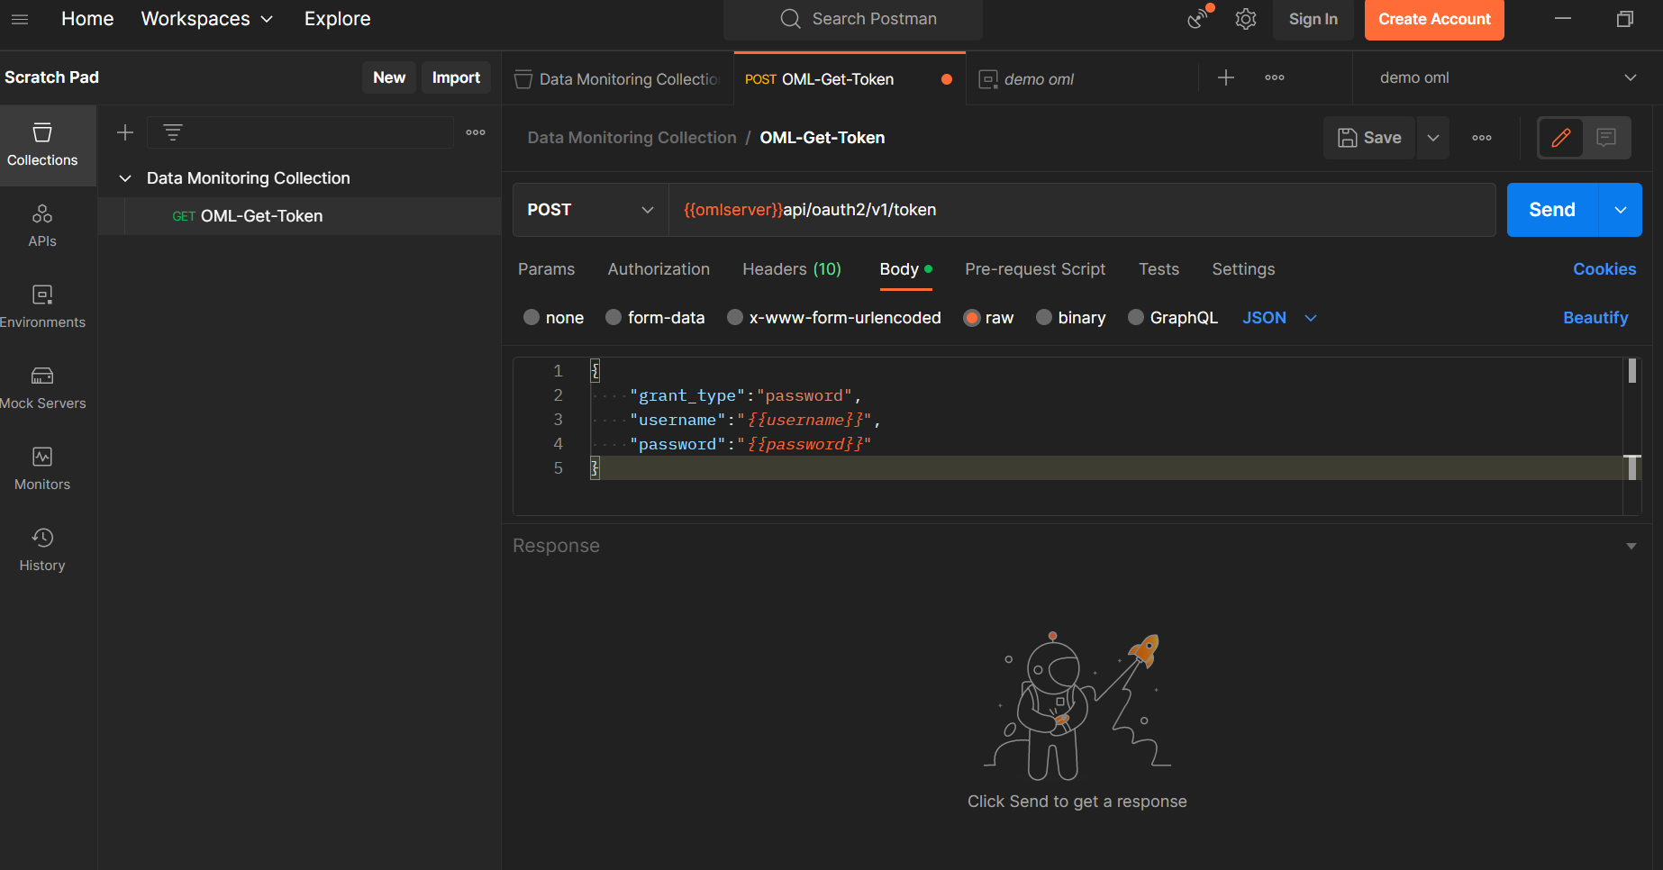Open the comments icon

pos(1606,138)
